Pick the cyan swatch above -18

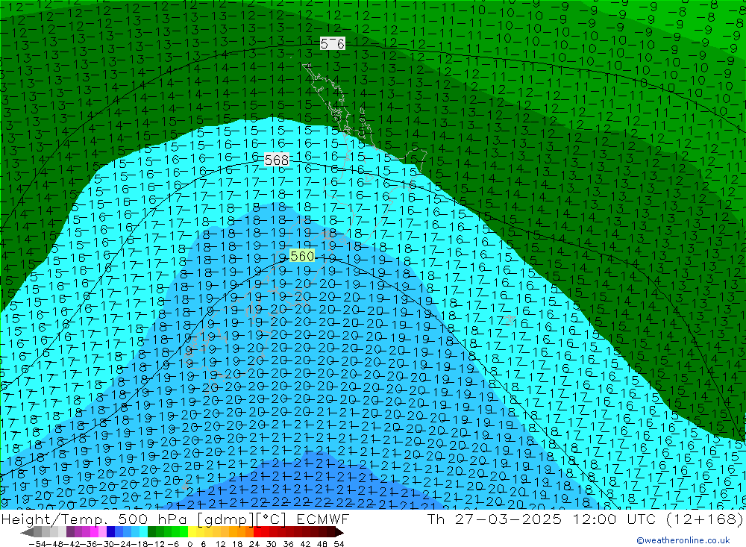click(x=143, y=532)
